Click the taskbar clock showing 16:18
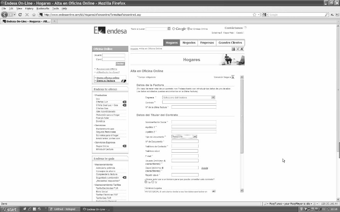Screen dimensions: 340x212 point(334,209)
